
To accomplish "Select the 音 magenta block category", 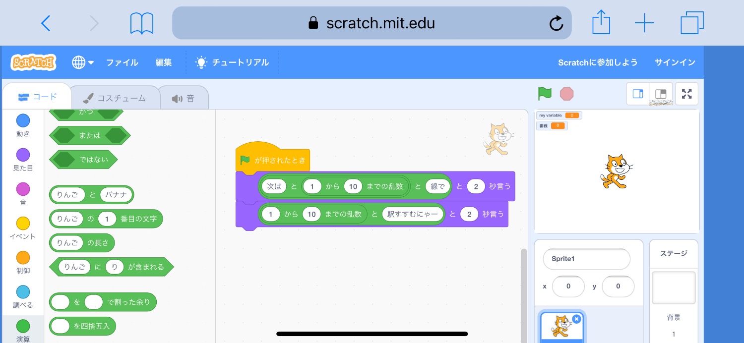I will coord(23,194).
